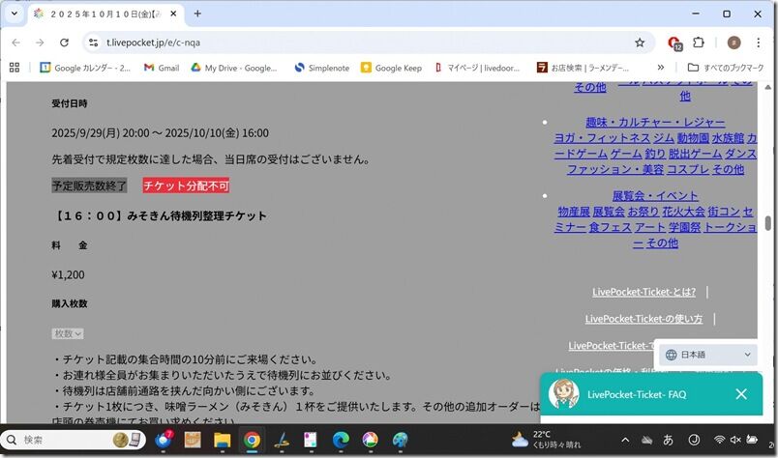Open the すべてのブックマーク folder
778x458 pixels.
point(726,68)
